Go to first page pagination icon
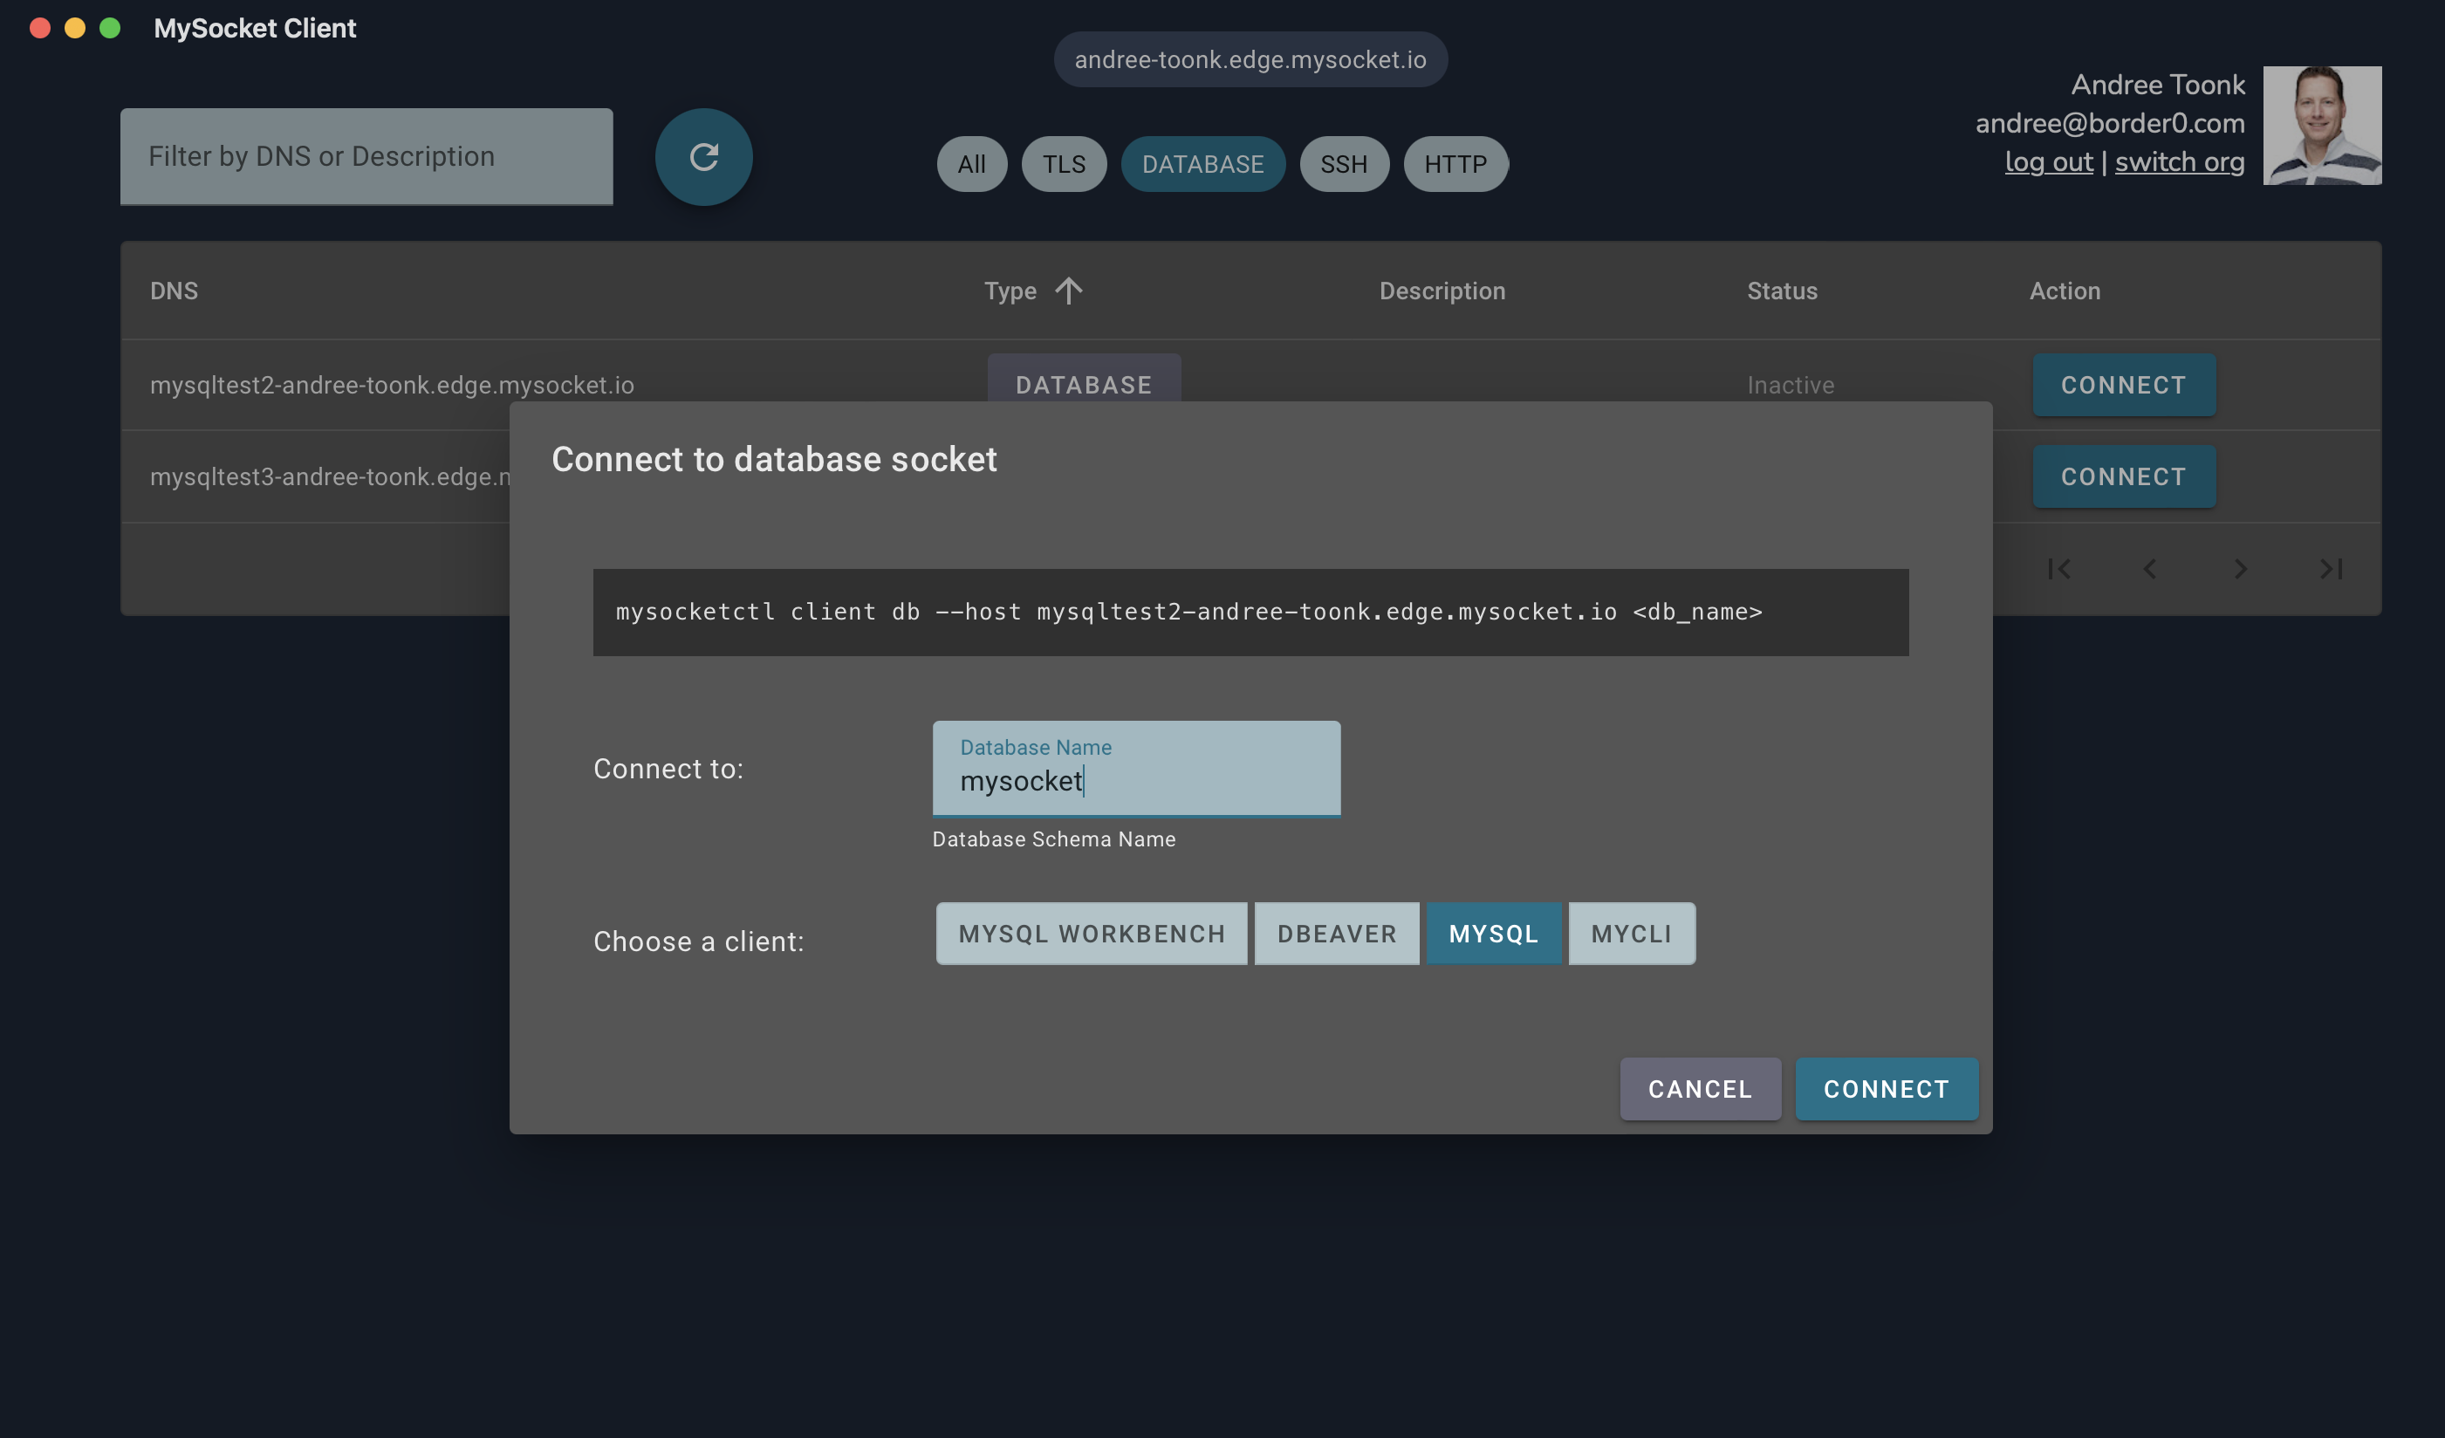2445x1438 pixels. click(2058, 569)
